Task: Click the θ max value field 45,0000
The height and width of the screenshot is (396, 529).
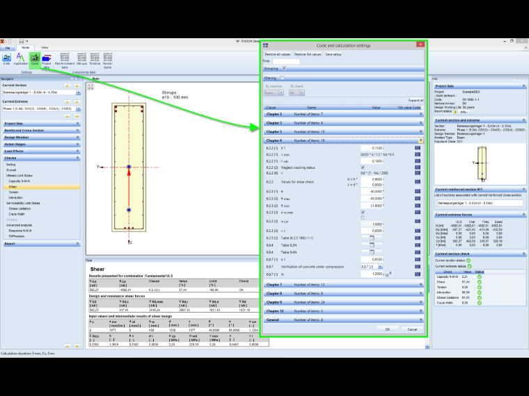Action: 372,199
